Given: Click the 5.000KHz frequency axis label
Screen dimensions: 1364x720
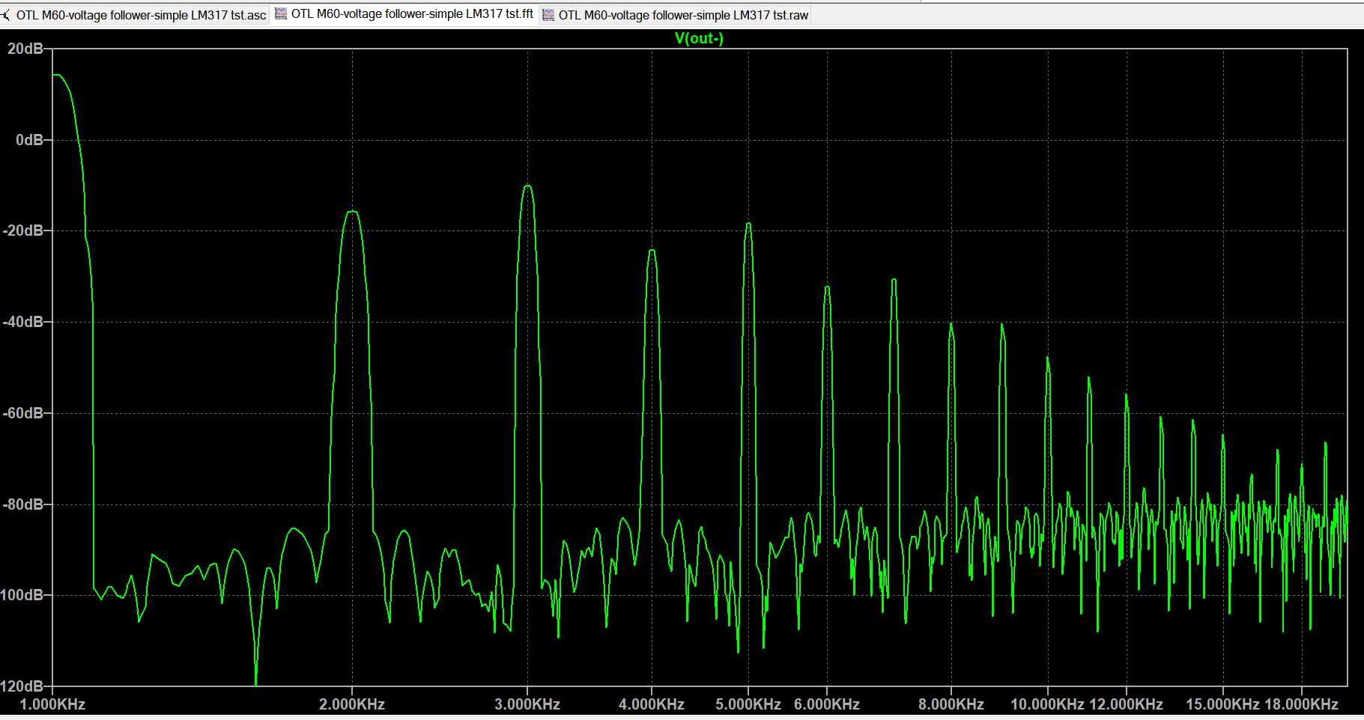Looking at the screenshot, I should point(748,704).
